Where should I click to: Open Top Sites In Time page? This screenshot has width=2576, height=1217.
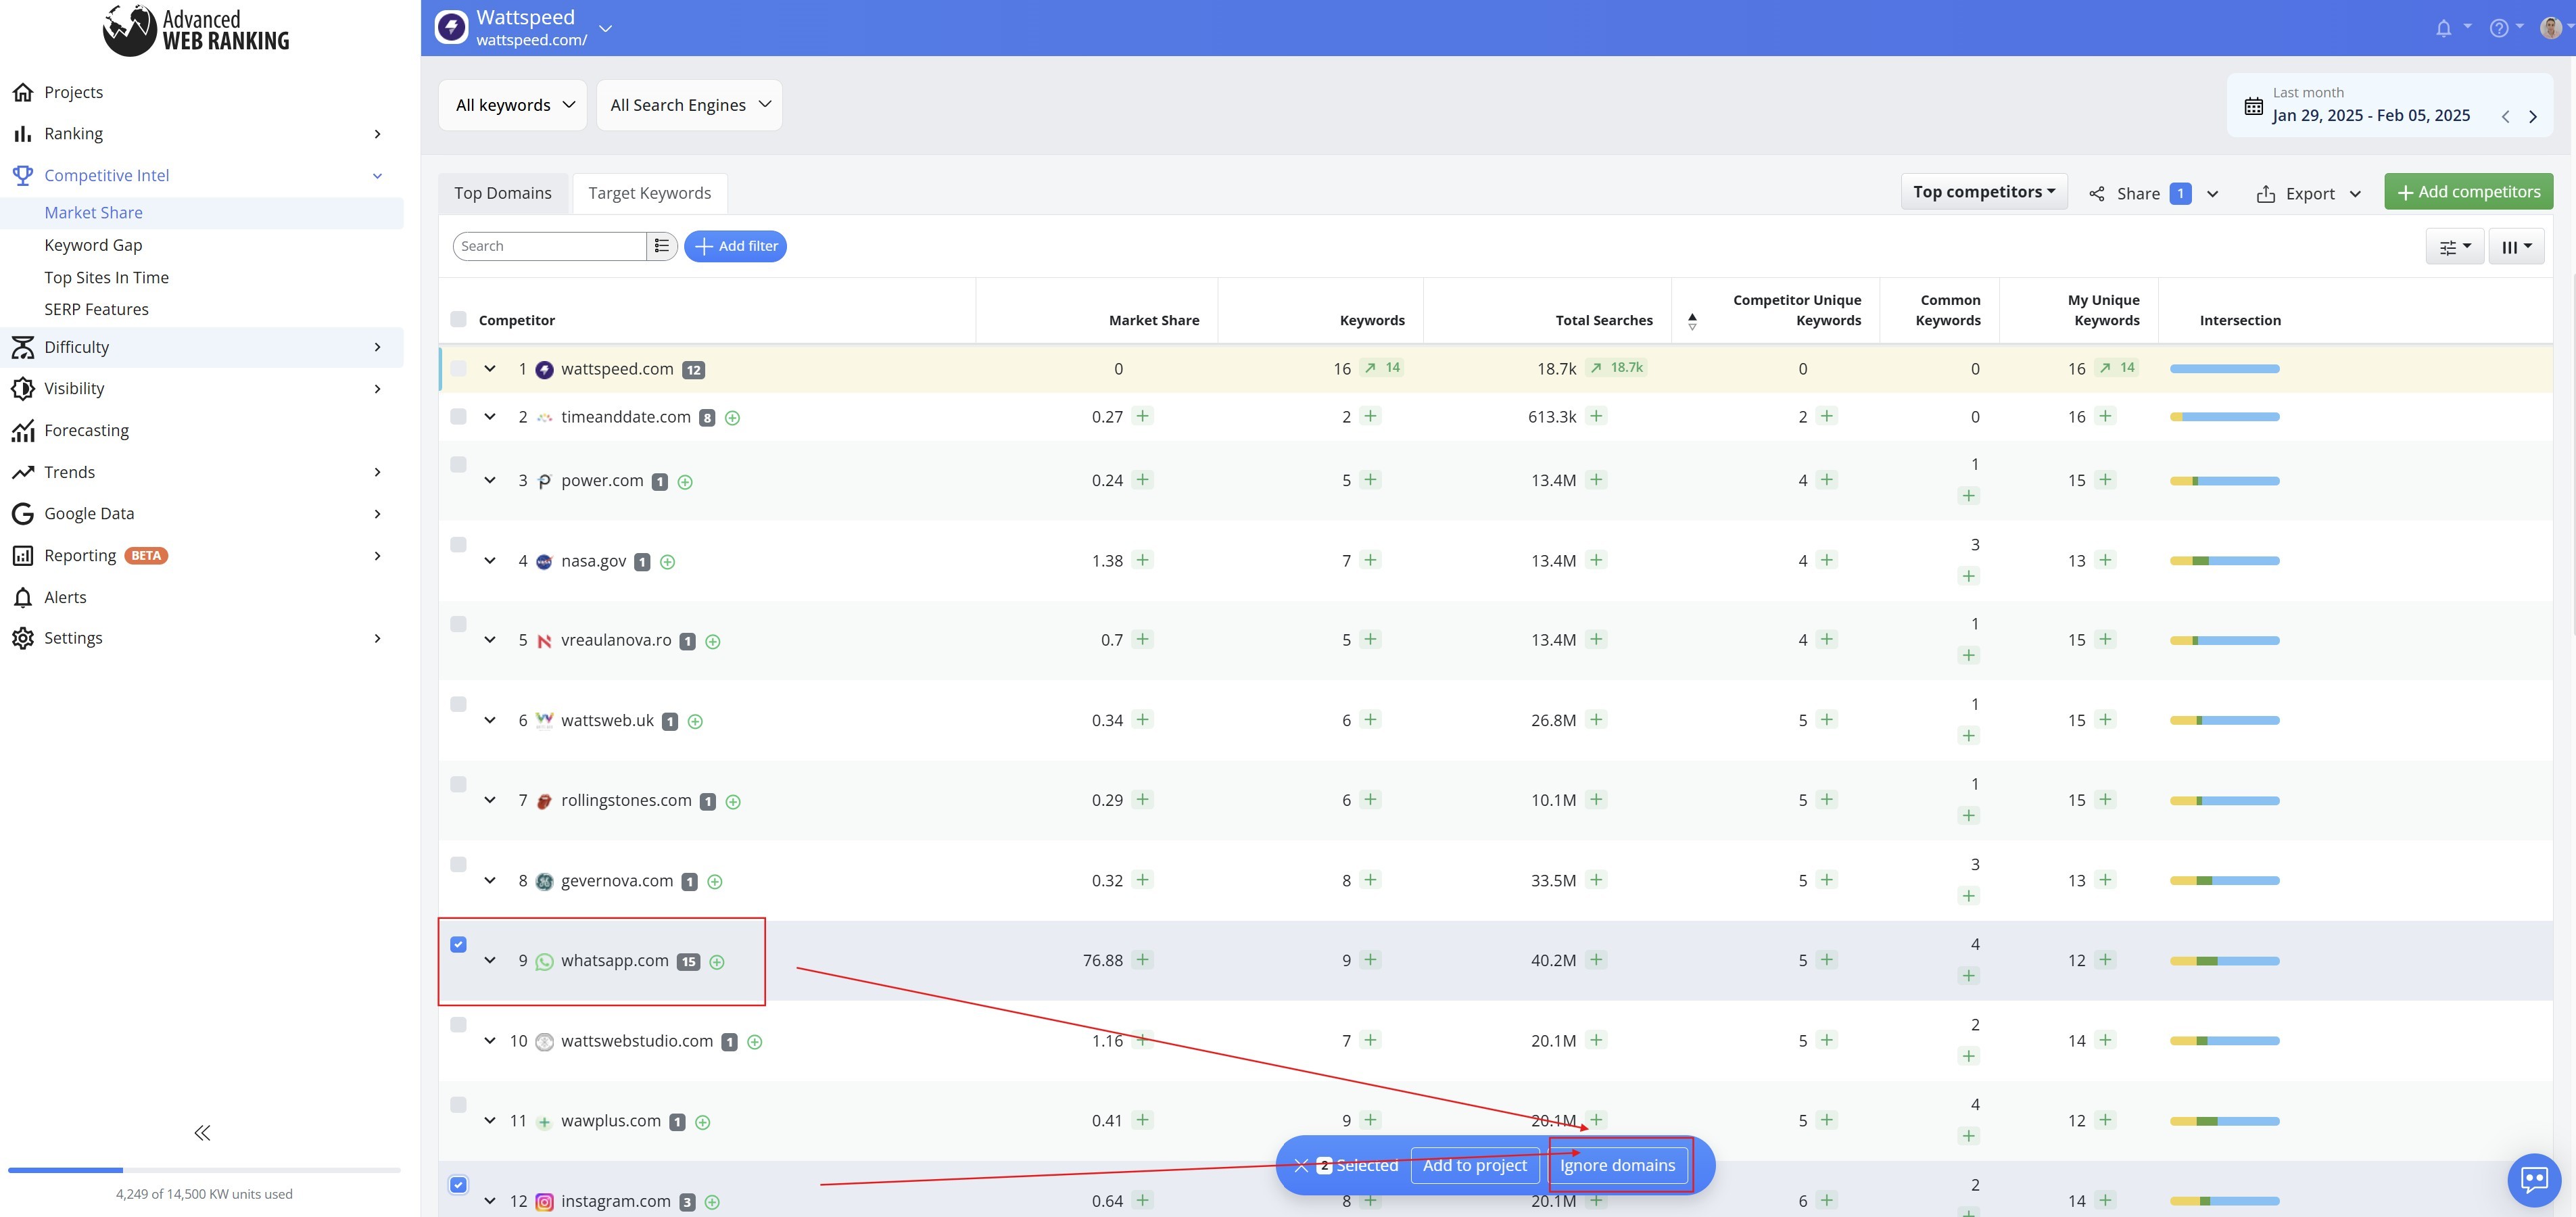coord(106,277)
